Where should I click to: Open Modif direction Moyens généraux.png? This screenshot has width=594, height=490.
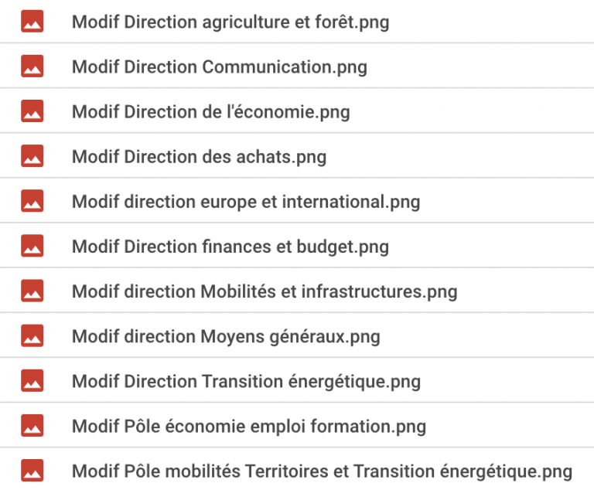point(226,336)
